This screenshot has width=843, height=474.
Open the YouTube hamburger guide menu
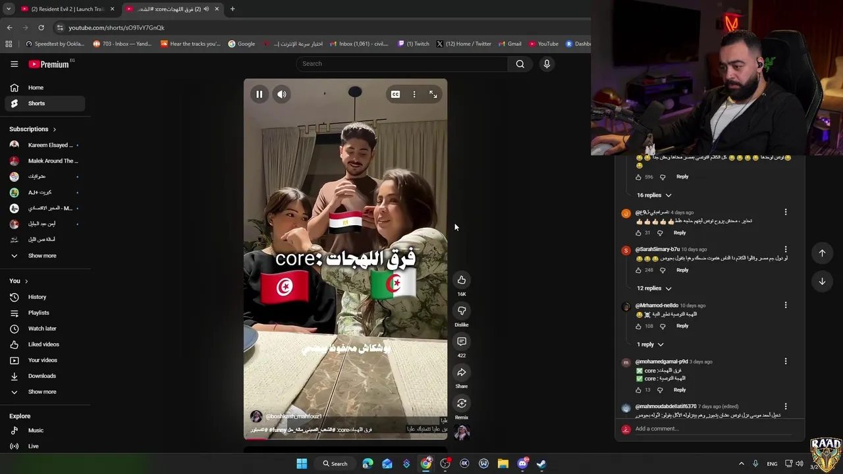point(14,64)
